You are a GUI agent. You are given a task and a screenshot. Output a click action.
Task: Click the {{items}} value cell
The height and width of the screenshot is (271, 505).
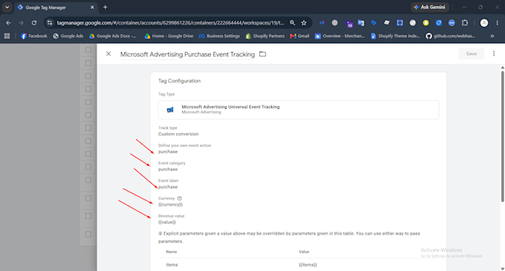click(x=308, y=264)
